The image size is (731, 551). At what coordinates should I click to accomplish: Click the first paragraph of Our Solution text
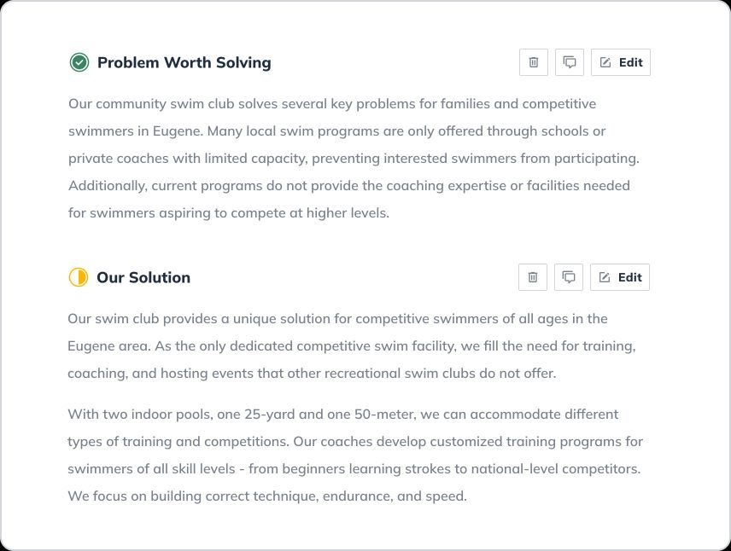pyautogui.click(x=353, y=345)
